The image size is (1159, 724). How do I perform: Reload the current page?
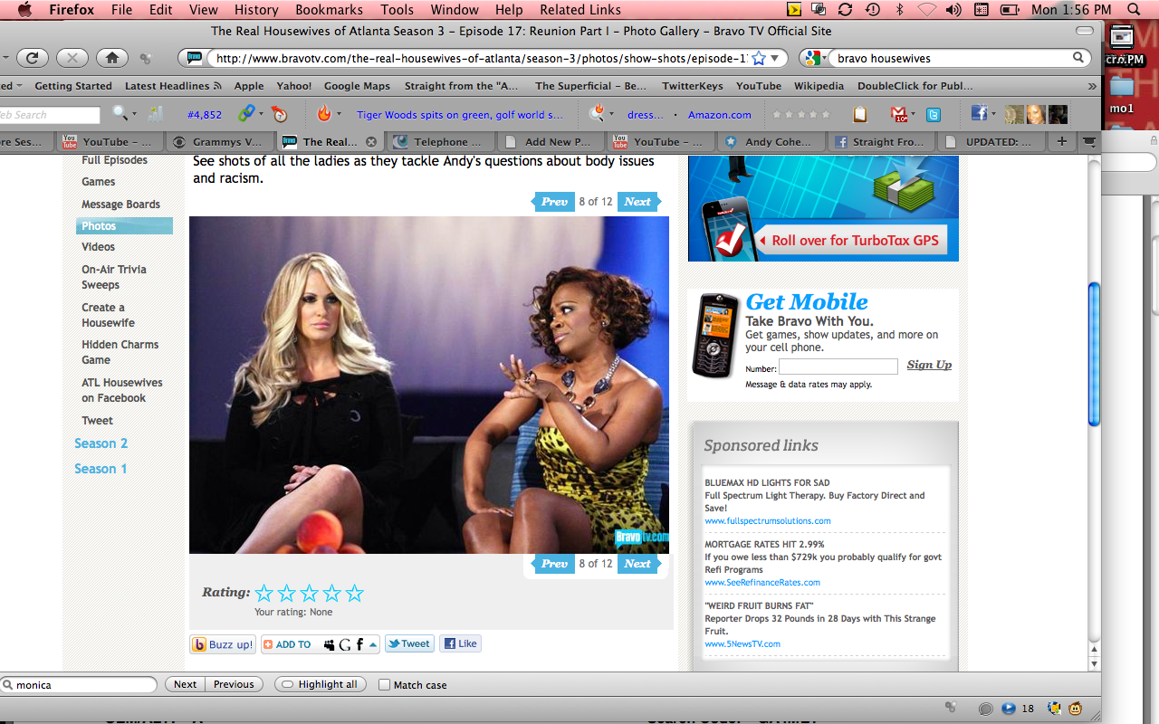(31, 58)
